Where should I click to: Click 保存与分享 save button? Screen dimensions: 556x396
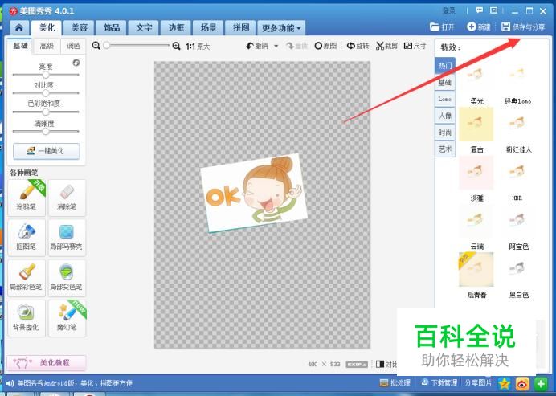(523, 27)
